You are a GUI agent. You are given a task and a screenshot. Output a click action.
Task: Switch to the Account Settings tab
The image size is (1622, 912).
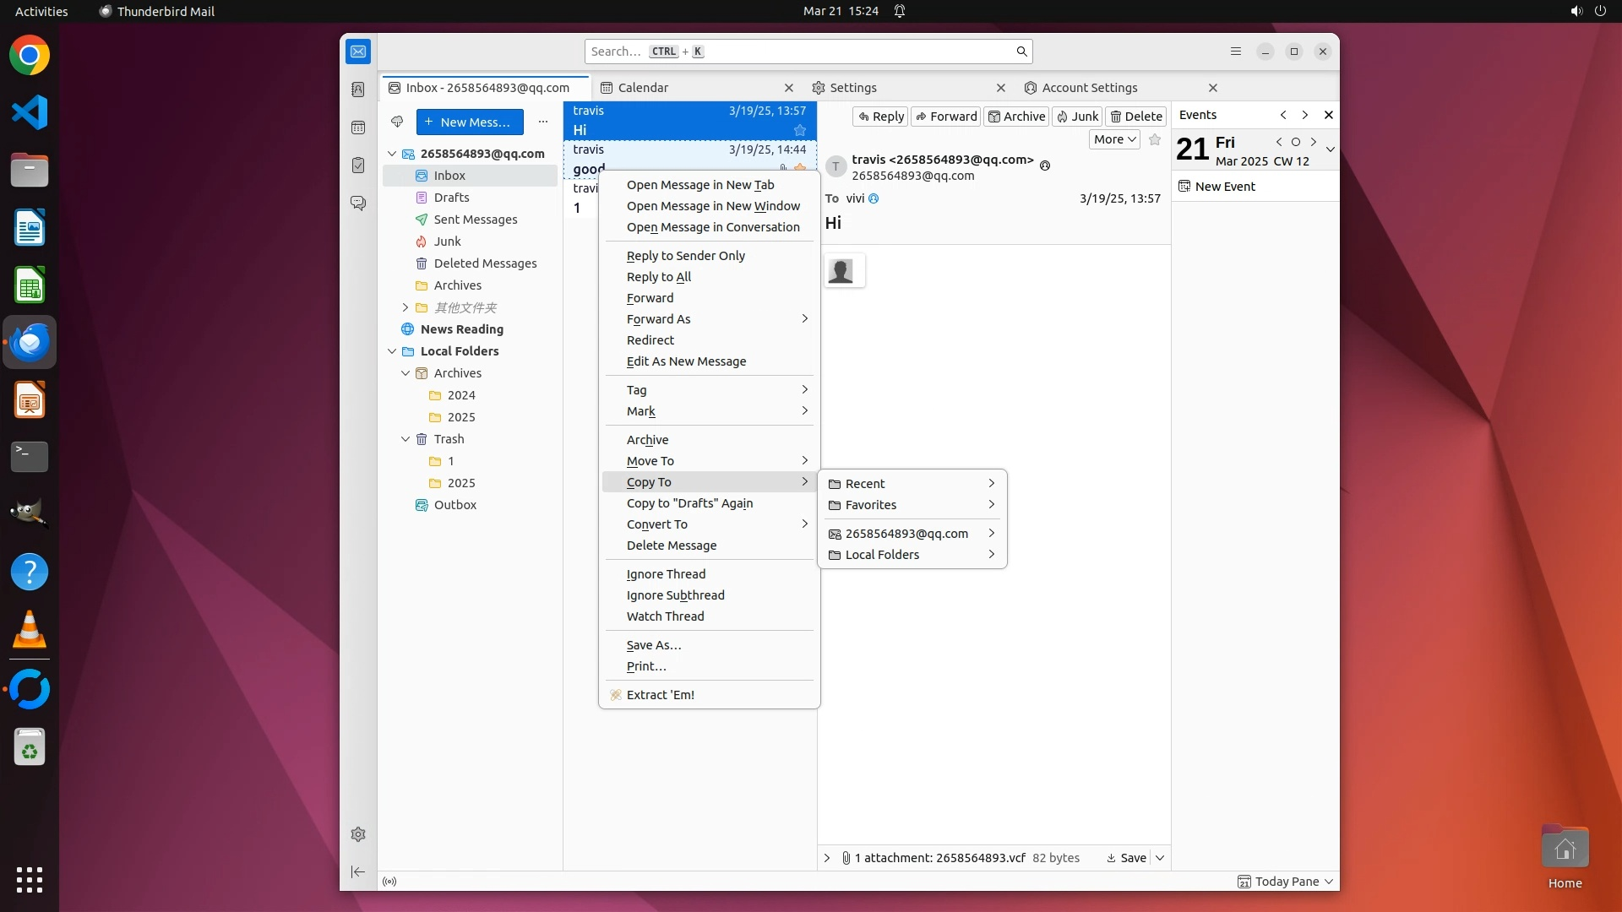pos(1089,88)
